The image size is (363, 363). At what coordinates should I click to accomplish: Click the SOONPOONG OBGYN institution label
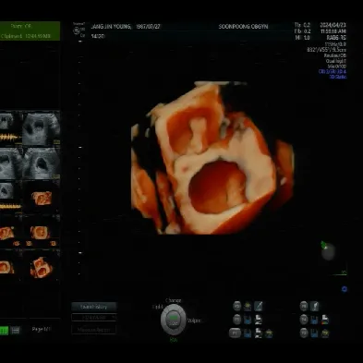(x=243, y=27)
